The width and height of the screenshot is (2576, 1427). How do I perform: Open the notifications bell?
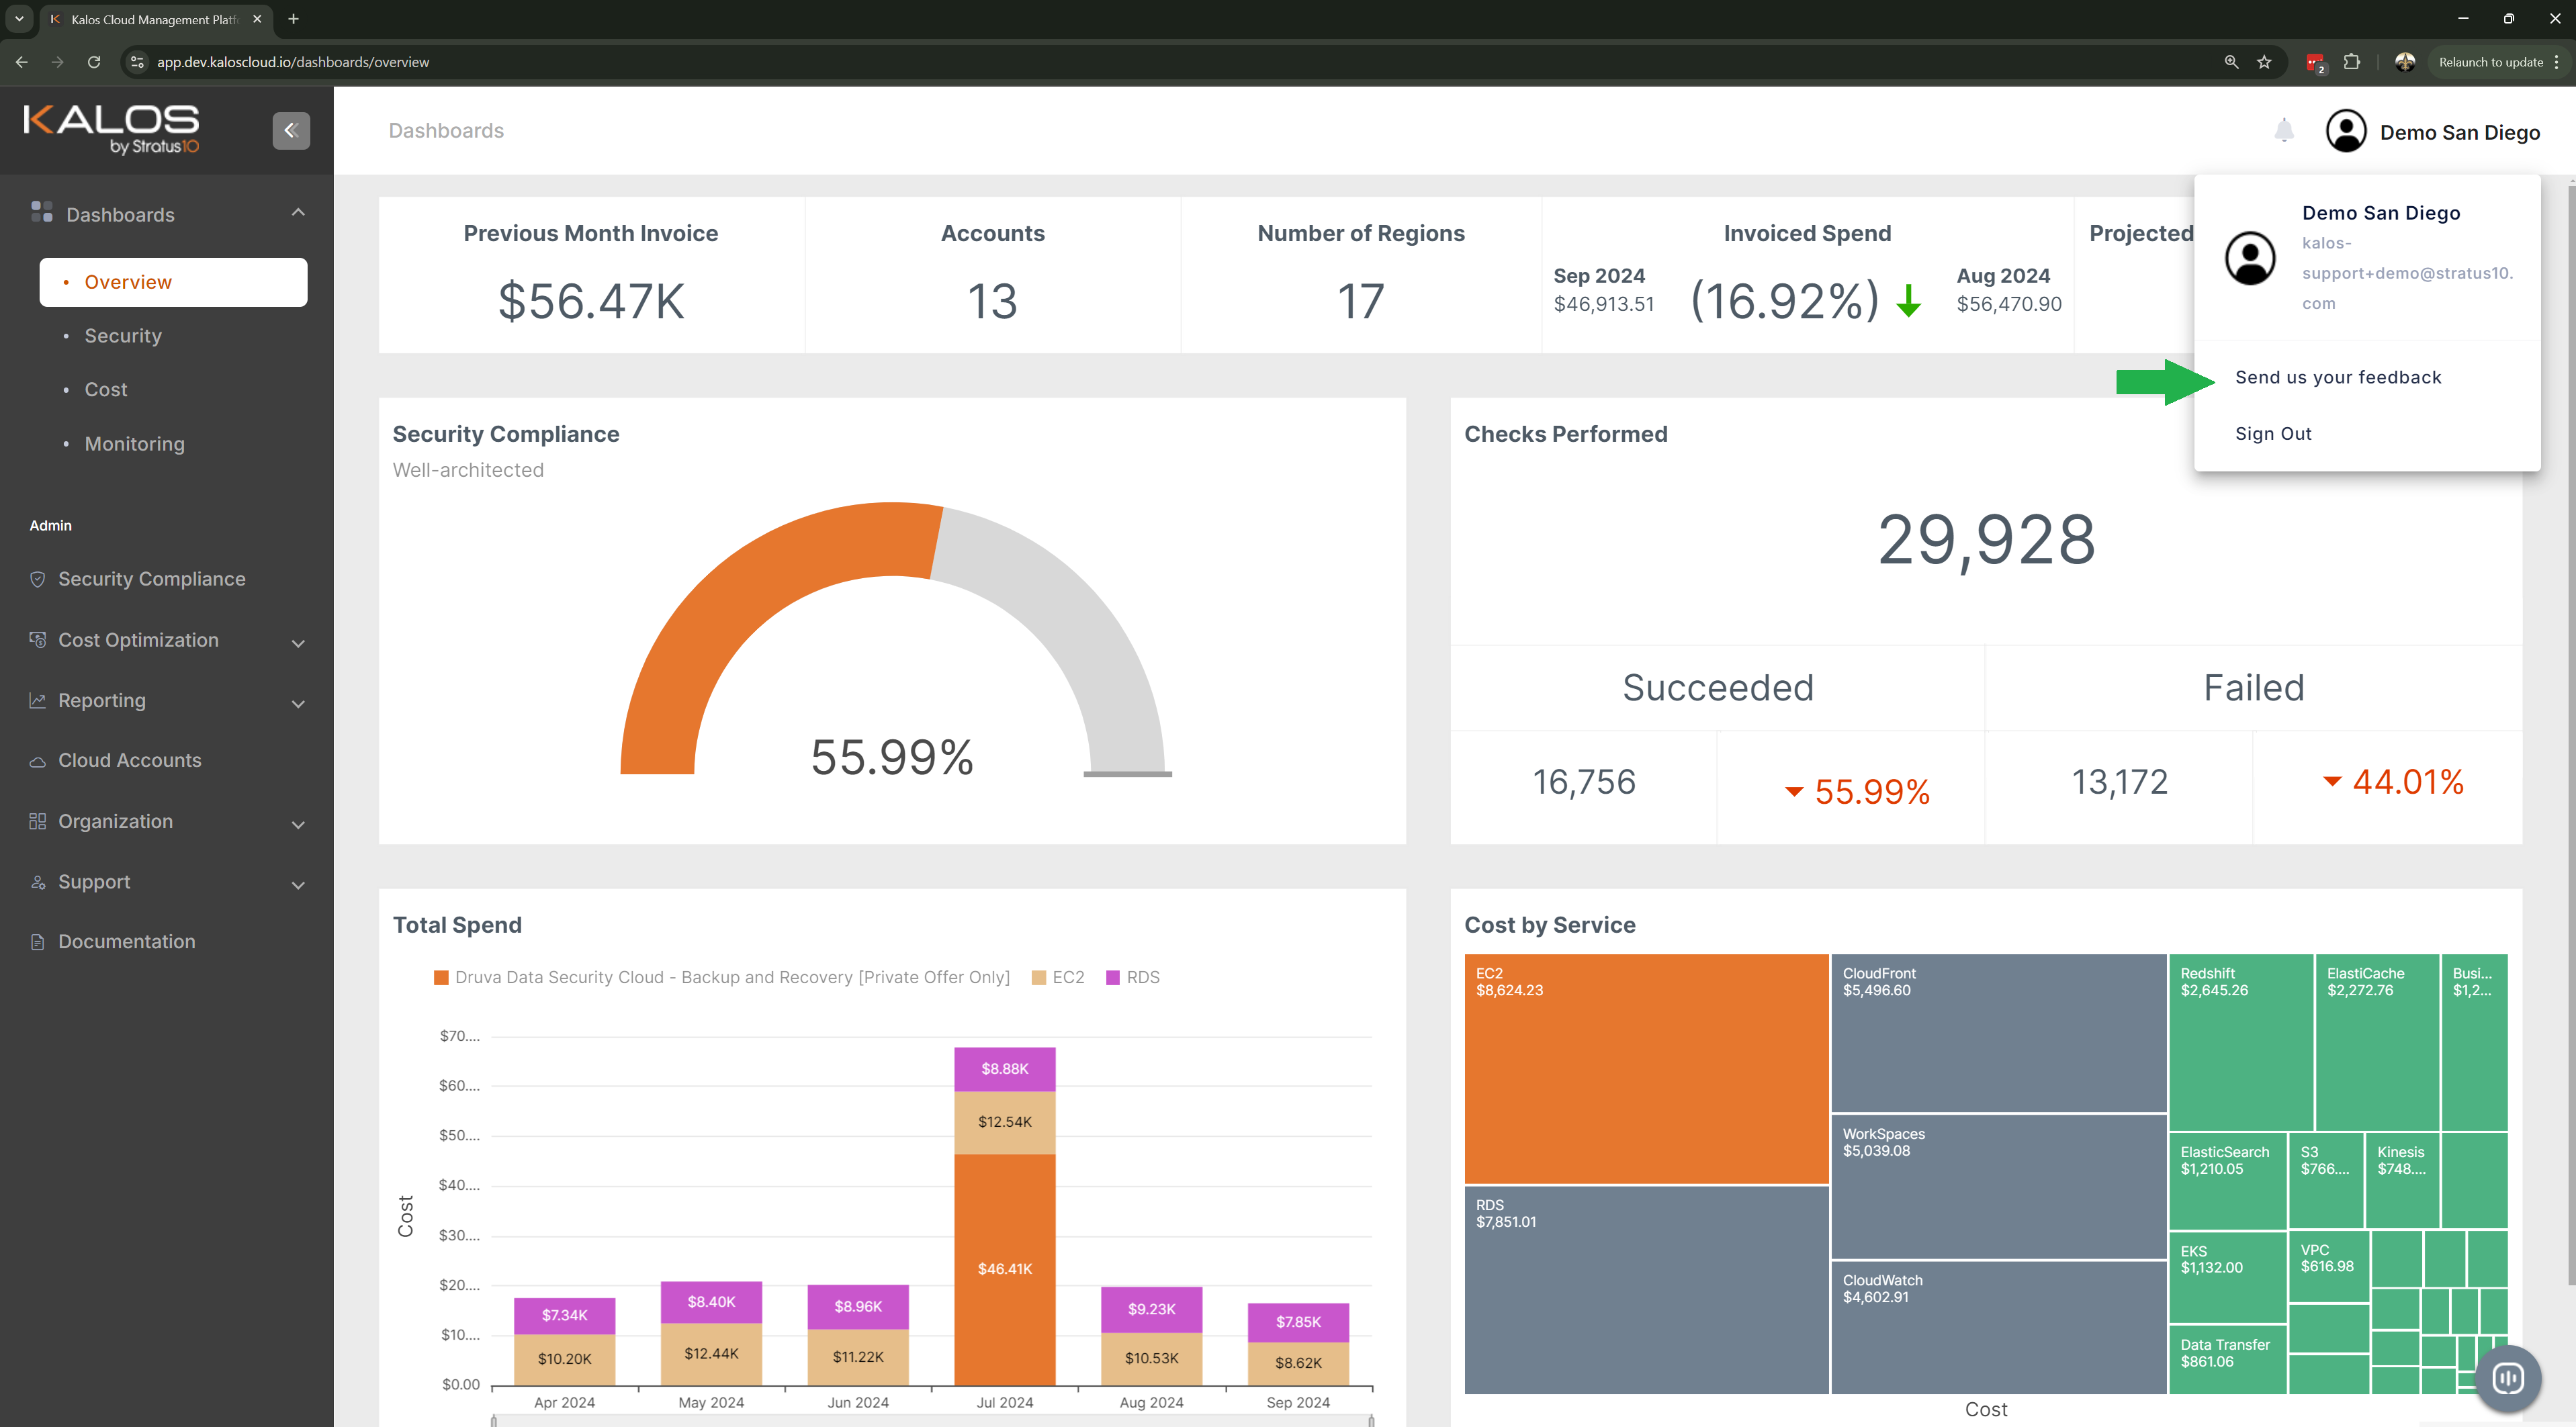click(x=2283, y=131)
